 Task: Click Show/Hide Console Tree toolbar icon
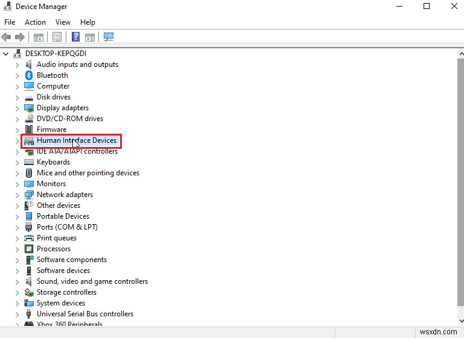(39, 37)
